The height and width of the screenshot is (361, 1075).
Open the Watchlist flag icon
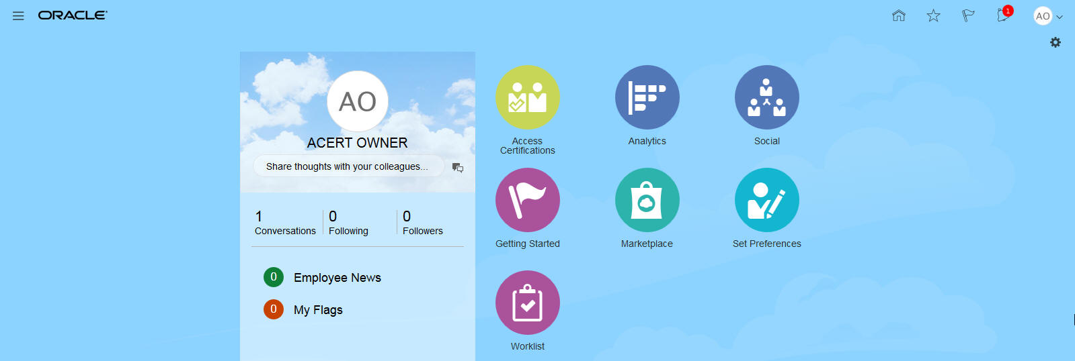[968, 15]
